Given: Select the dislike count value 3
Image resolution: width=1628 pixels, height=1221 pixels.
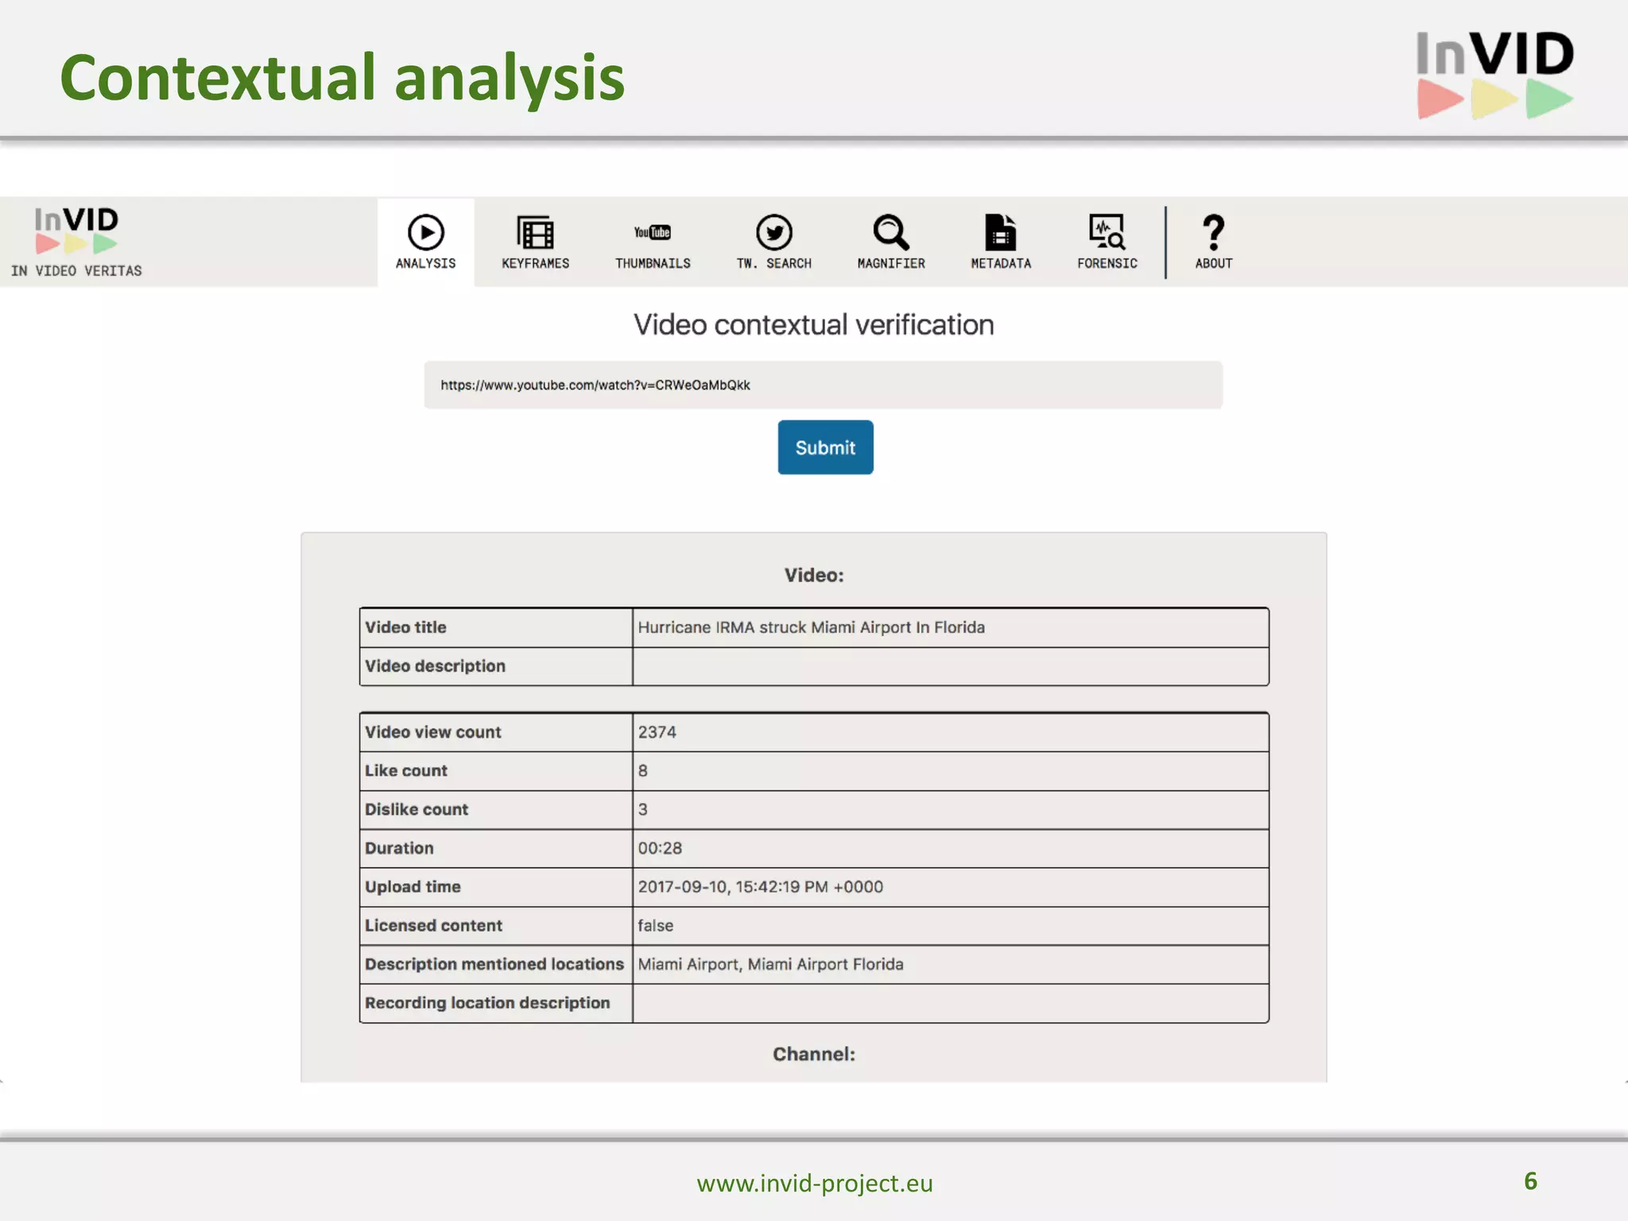Looking at the screenshot, I should (x=642, y=809).
